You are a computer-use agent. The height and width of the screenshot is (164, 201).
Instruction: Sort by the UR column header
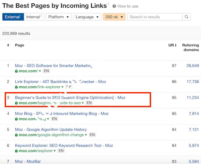point(172,45)
